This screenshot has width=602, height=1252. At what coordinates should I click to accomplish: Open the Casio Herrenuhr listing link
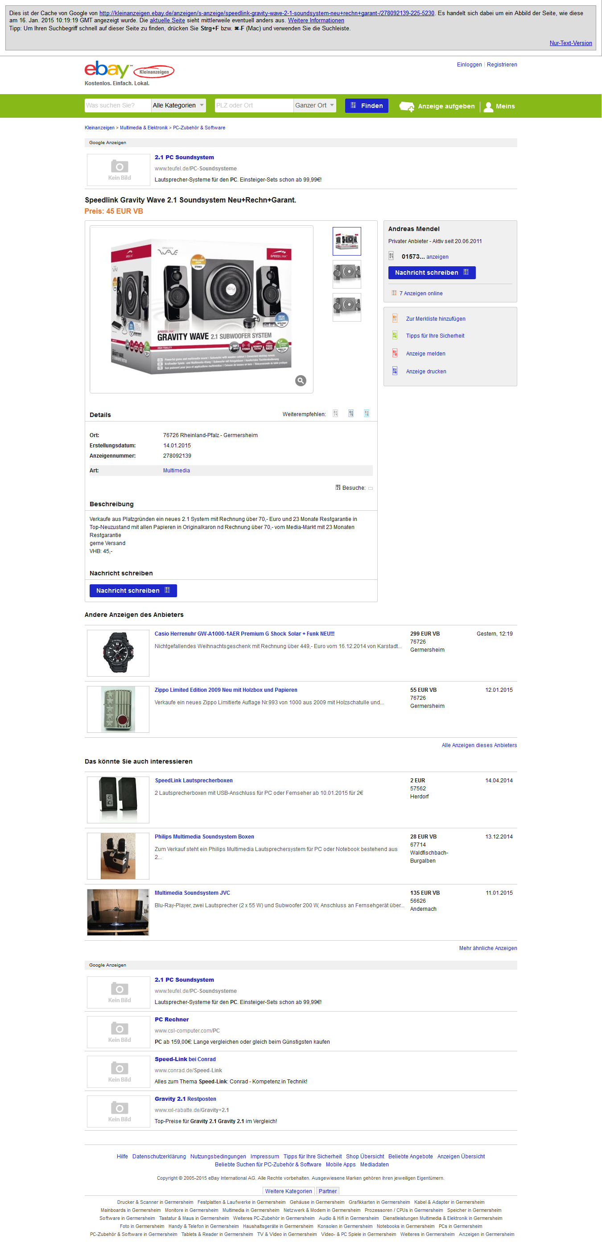(244, 634)
